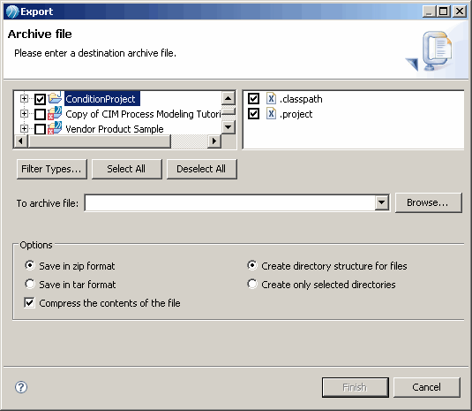This screenshot has height=411, width=472.
Task: Click the ConditionProject folder icon
Action: tap(55, 98)
